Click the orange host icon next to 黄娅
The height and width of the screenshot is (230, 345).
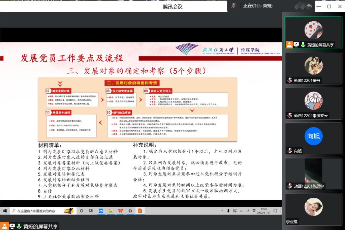(x=289, y=45)
